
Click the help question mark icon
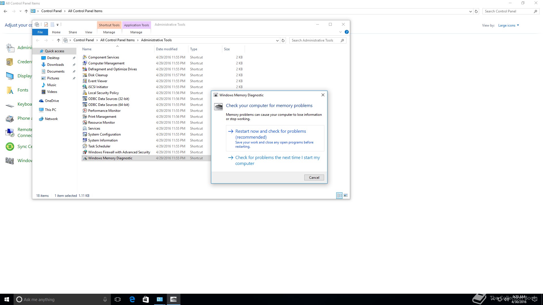click(346, 32)
